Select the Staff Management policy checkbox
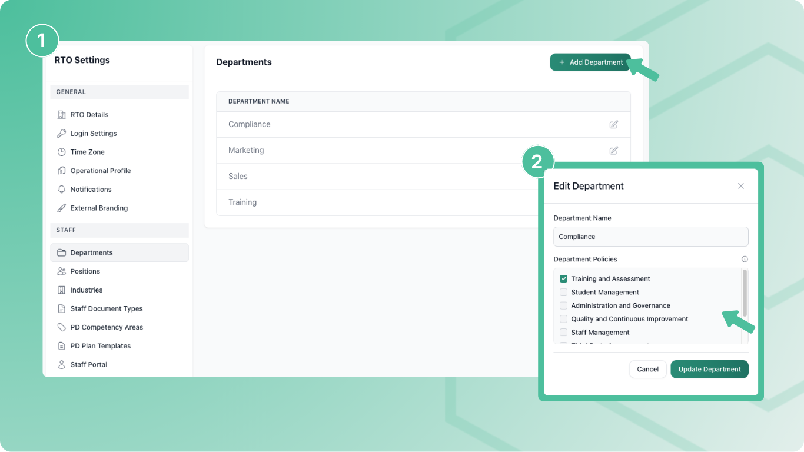Viewport: 804px width, 452px height. (563, 333)
